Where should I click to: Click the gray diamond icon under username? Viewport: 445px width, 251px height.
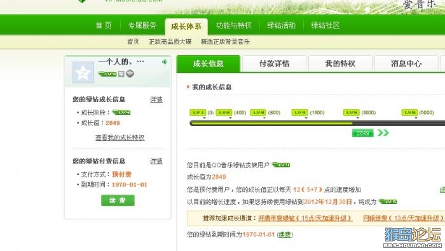tap(130, 74)
